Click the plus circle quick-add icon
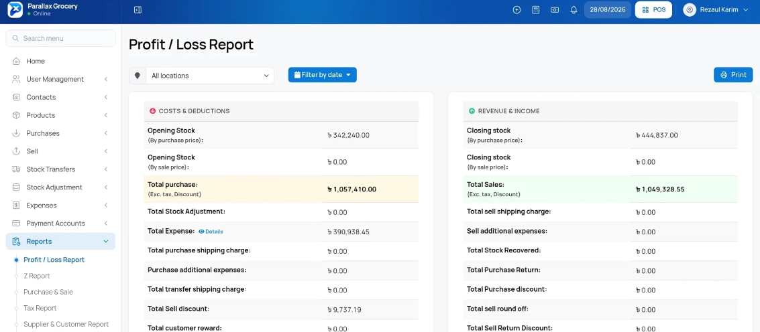This screenshot has width=760, height=332. 517,9
